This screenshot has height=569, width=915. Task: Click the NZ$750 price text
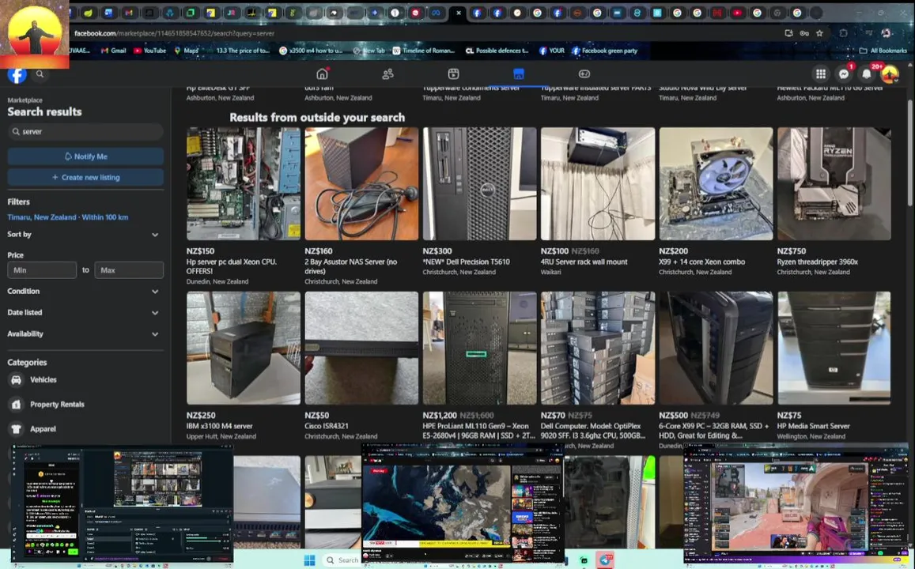(792, 251)
